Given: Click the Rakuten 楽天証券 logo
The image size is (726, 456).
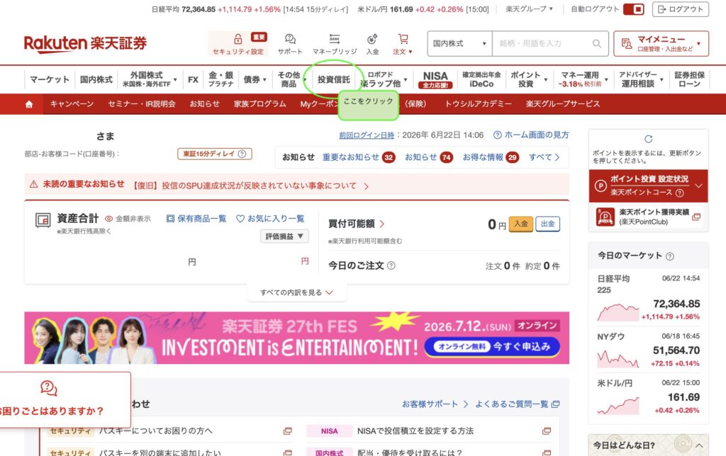Looking at the screenshot, I should pos(85,43).
